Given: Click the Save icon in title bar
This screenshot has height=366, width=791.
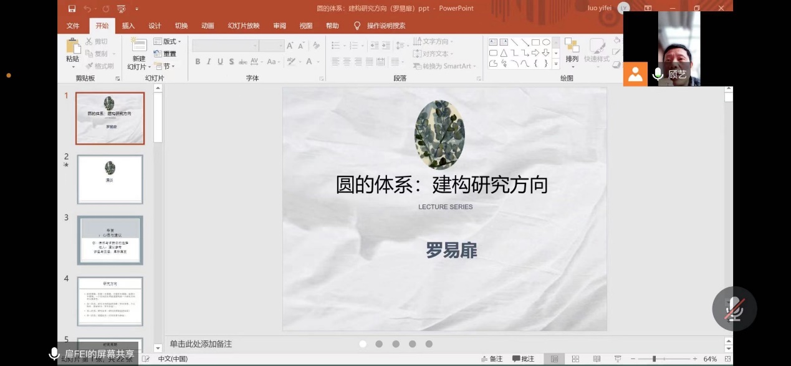Looking at the screenshot, I should coord(72,9).
